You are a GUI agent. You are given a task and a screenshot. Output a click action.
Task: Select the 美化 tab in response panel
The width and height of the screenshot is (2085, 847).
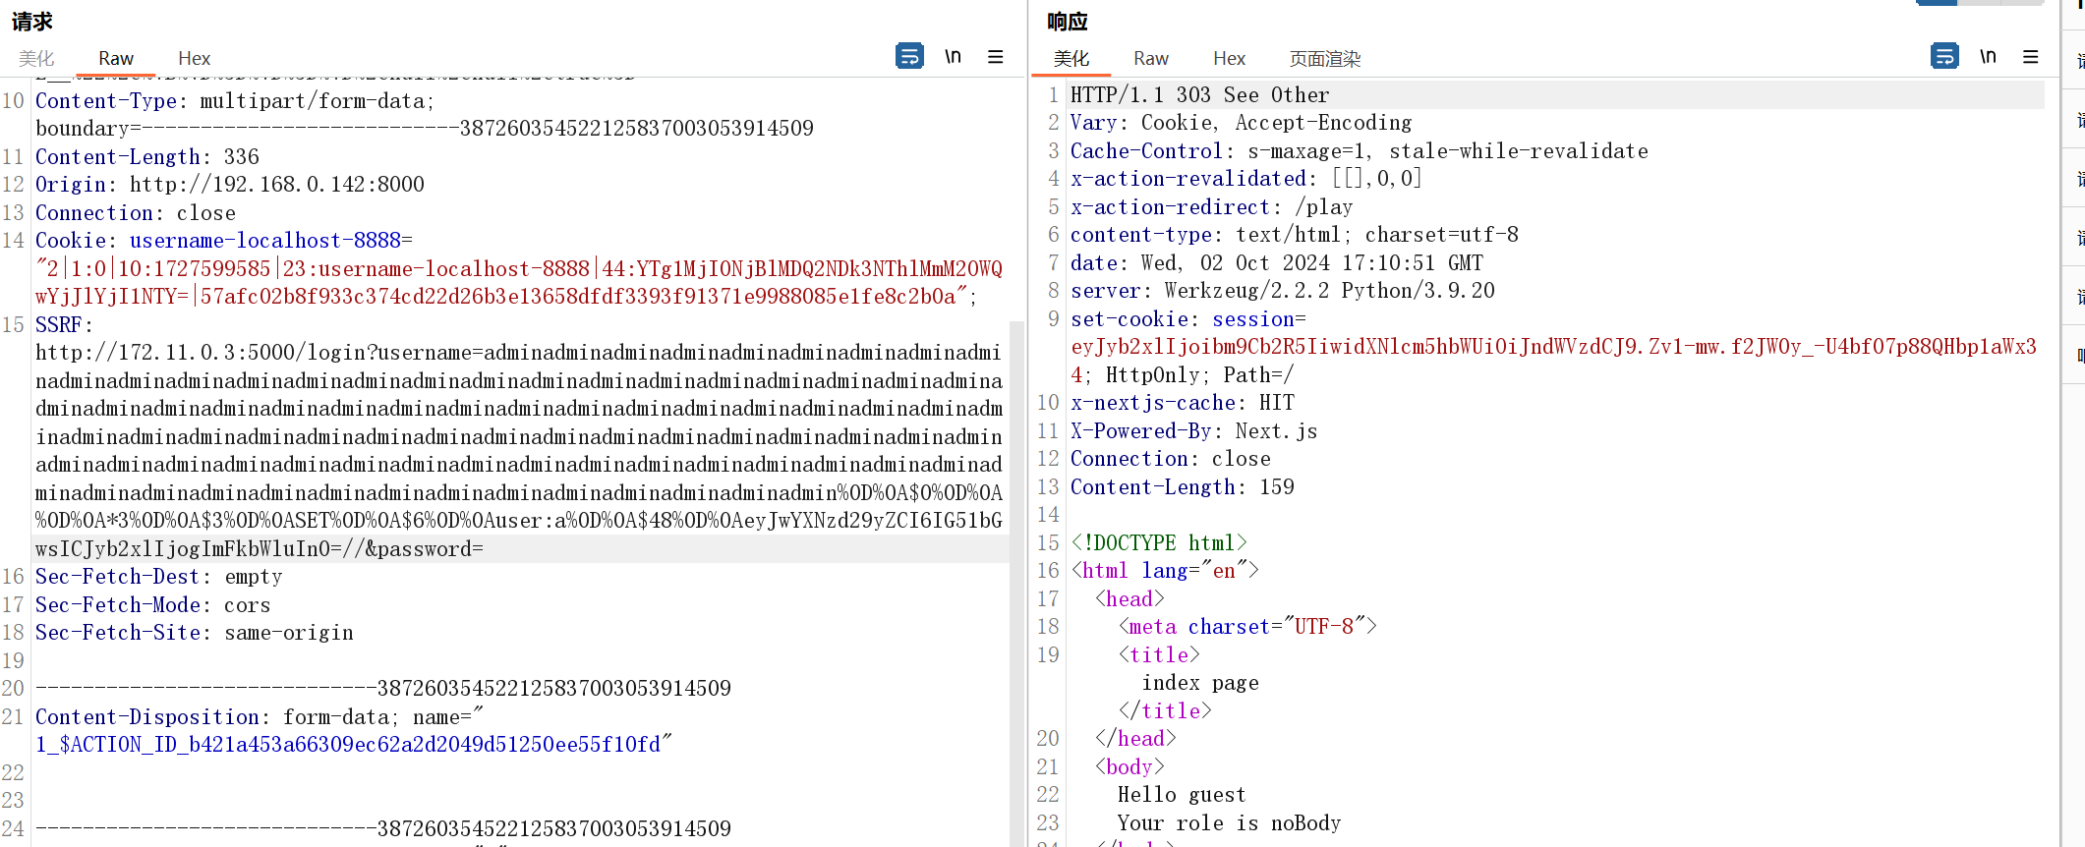click(1071, 58)
